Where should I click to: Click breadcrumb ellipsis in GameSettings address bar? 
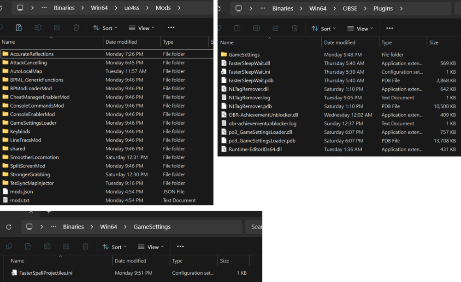click(x=53, y=227)
